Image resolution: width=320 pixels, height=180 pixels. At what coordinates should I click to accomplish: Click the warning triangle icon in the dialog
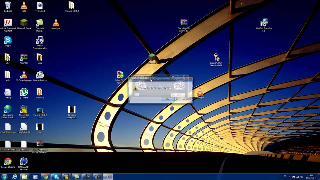tap(135, 88)
